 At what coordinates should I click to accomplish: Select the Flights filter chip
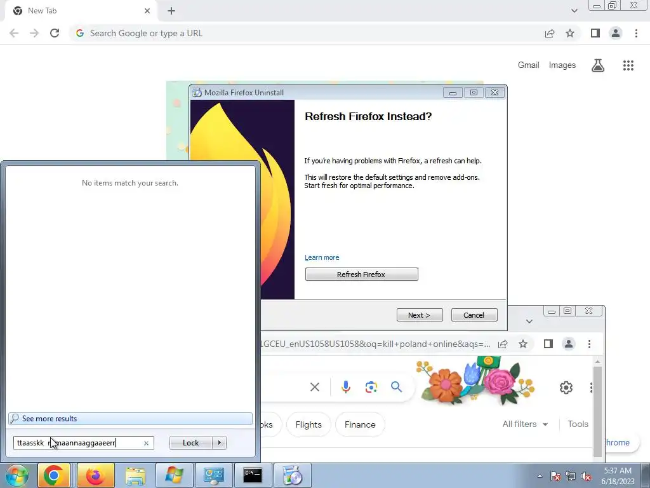click(x=308, y=424)
